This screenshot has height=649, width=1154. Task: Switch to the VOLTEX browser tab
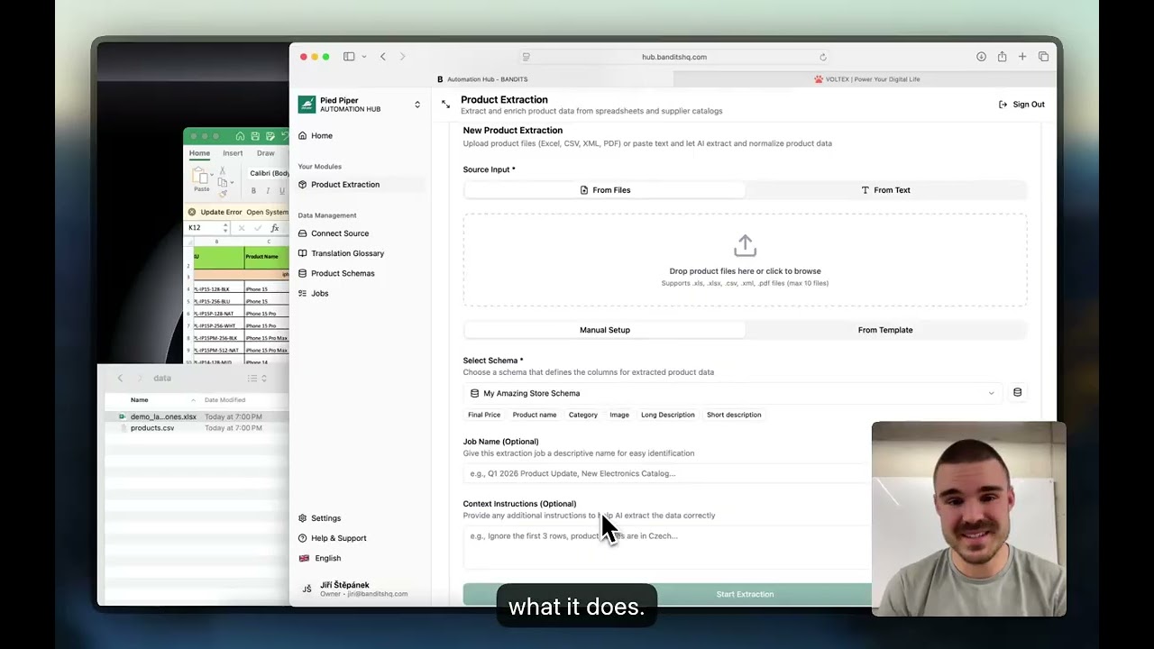pyautogui.click(x=866, y=79)
